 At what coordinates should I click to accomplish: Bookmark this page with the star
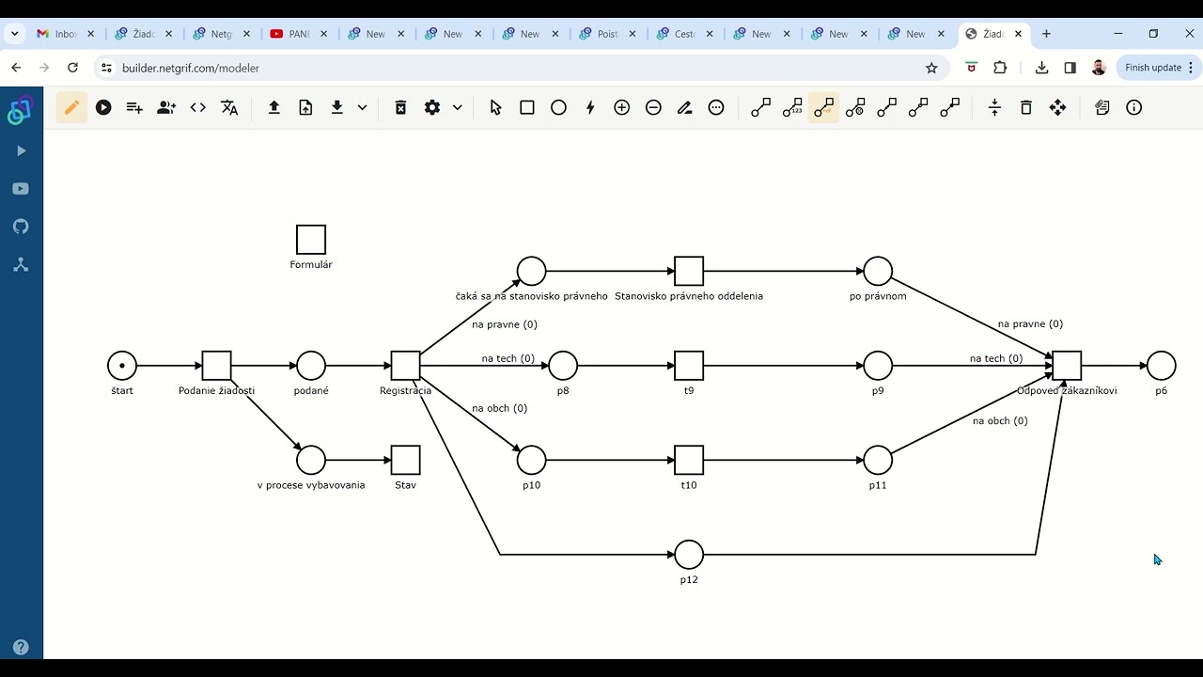click(931, 68)
